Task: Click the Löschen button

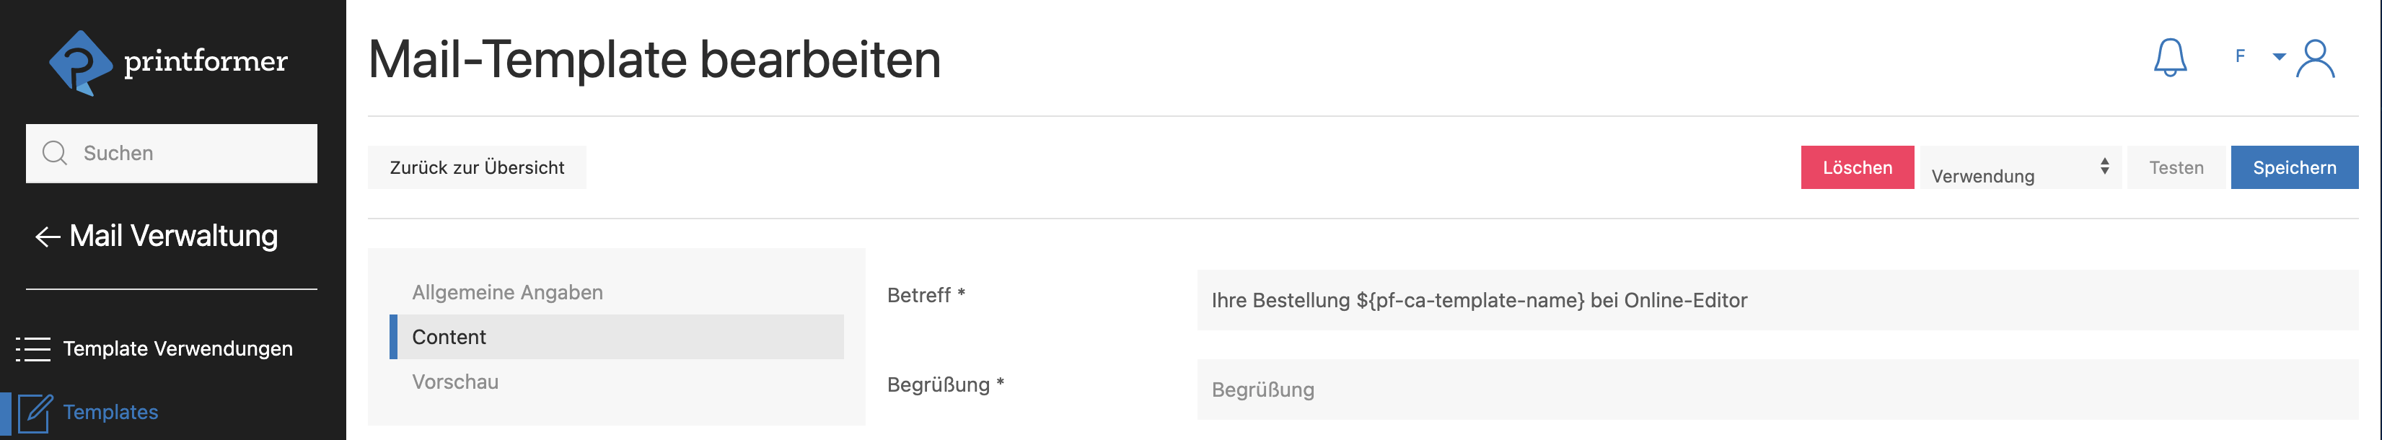Action: point(1857,168)
